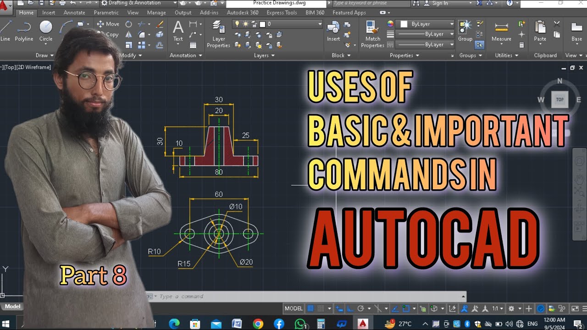Open the help question mark button
The image size is (587, 330).
(509, 3)
